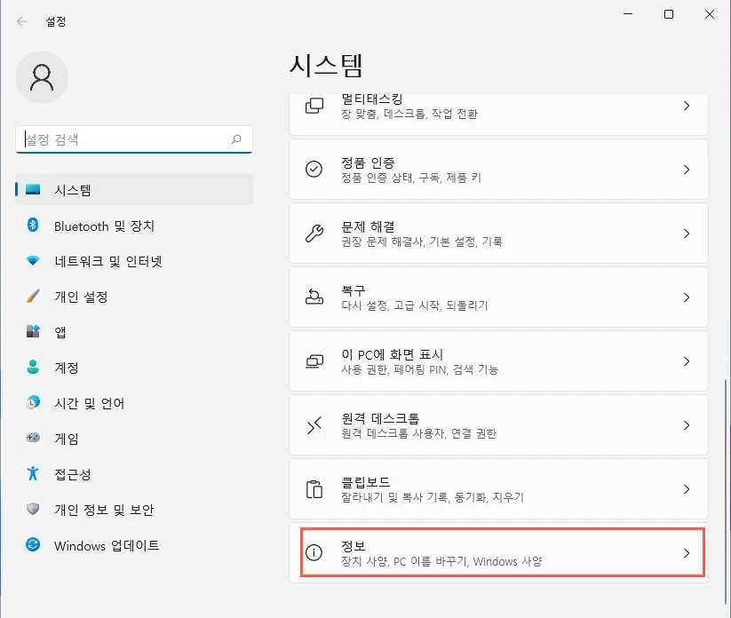Maximize the 설정 window
This screenshot has width=731, height=618.
(x=669, y=14)
